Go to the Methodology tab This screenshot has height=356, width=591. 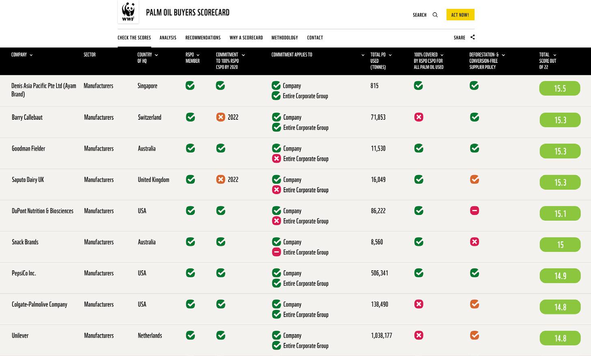click(285, 38)
